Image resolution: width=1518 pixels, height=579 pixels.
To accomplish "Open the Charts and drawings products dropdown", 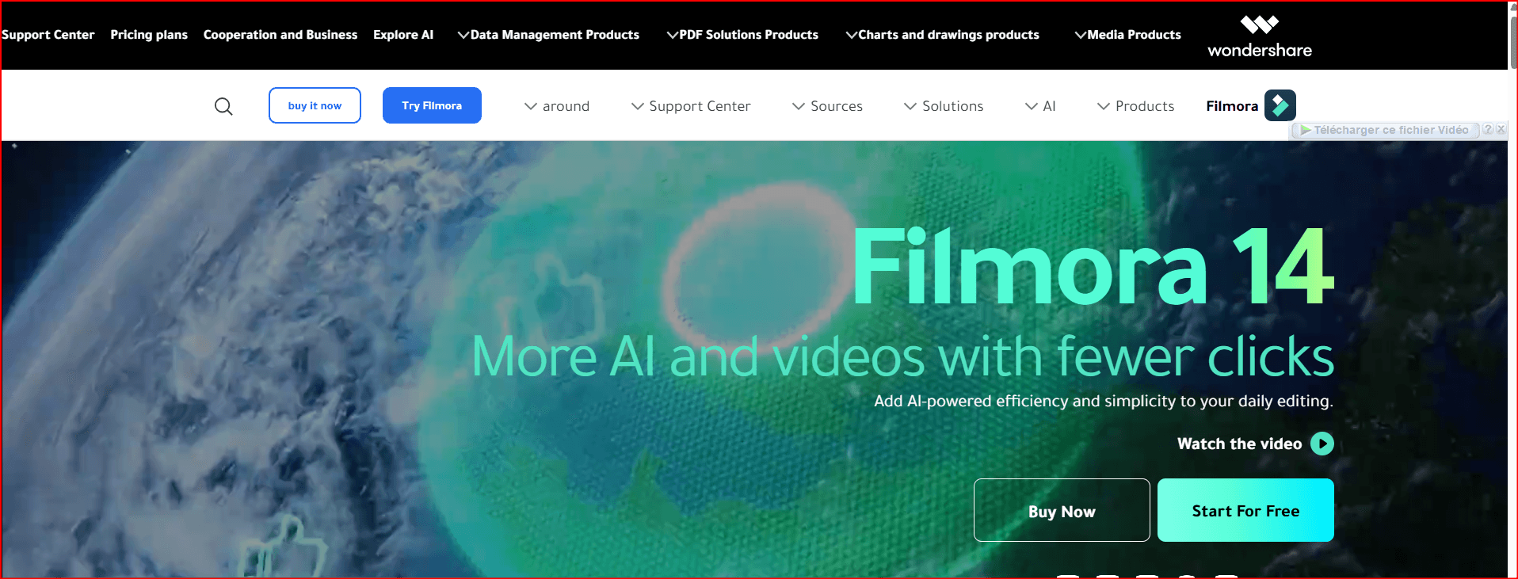I will tap(942, 35).
